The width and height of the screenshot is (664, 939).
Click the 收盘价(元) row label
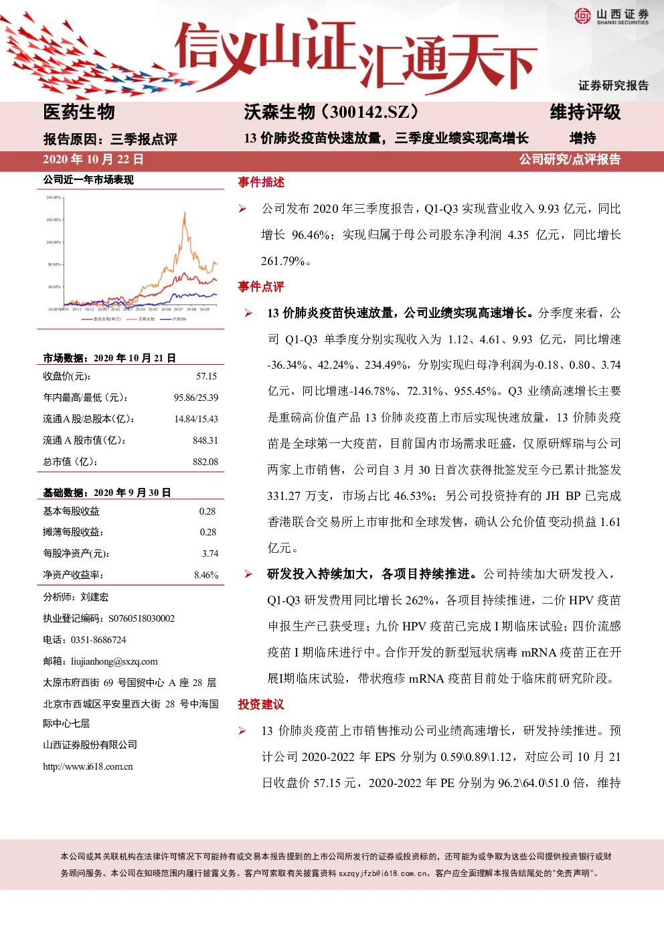click(x=67, y=377)
